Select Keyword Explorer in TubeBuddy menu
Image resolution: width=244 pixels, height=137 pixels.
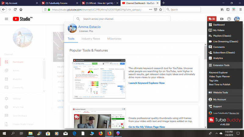click(x=218, y=72)
